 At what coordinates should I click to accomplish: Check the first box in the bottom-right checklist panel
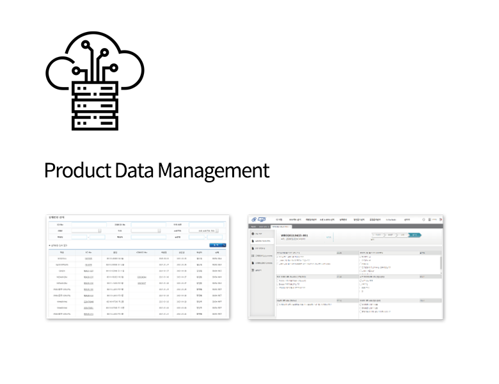point(360,305)
